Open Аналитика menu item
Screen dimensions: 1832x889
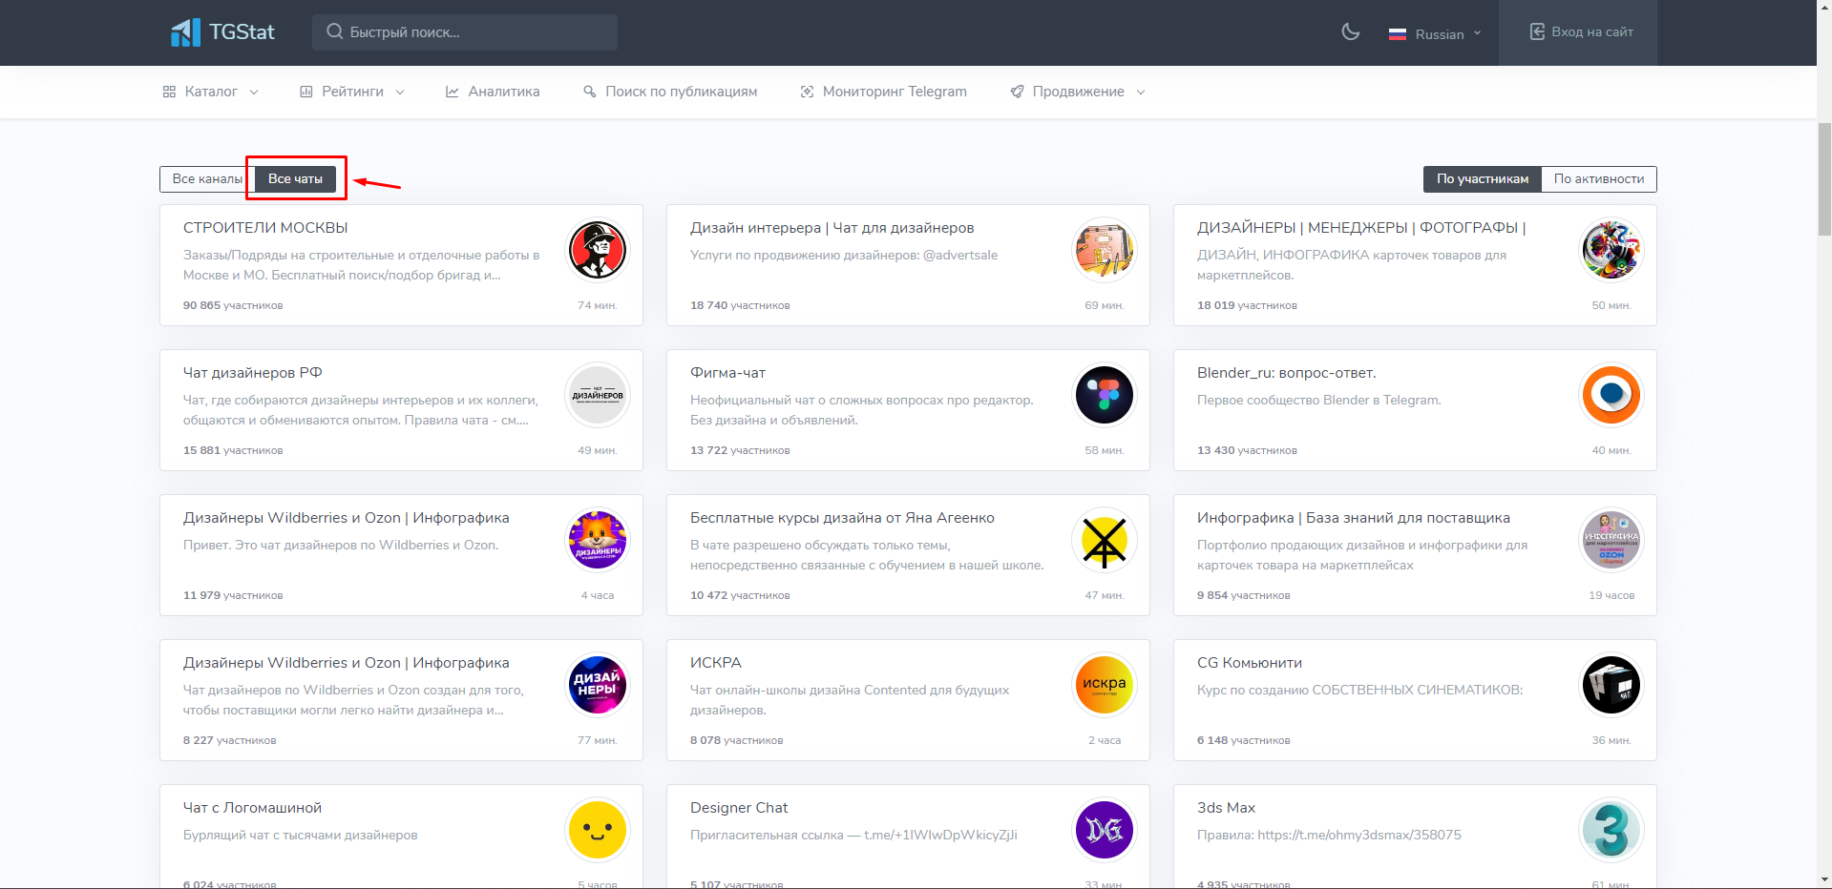tap(493, 92)
